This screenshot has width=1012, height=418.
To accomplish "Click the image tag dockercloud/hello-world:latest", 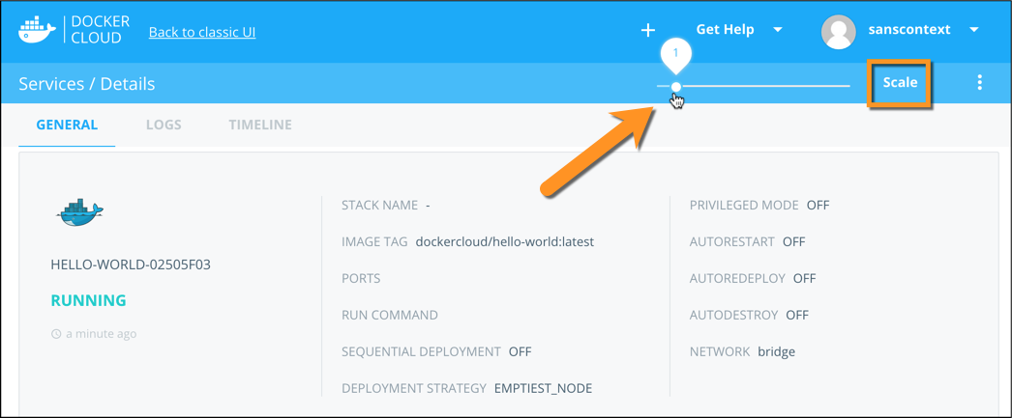I will pyautogui.click(x=504, y=241).
